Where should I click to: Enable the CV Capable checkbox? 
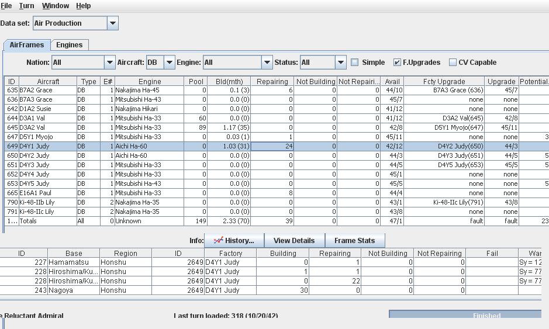pyautogui.click(x=453, y=63)
